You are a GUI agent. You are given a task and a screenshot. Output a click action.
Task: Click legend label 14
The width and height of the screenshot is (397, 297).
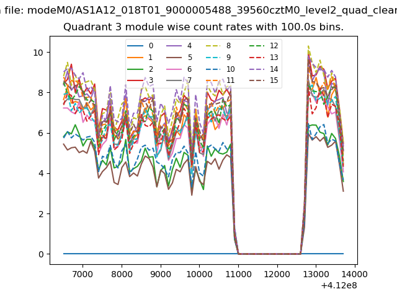pos(273,69)
